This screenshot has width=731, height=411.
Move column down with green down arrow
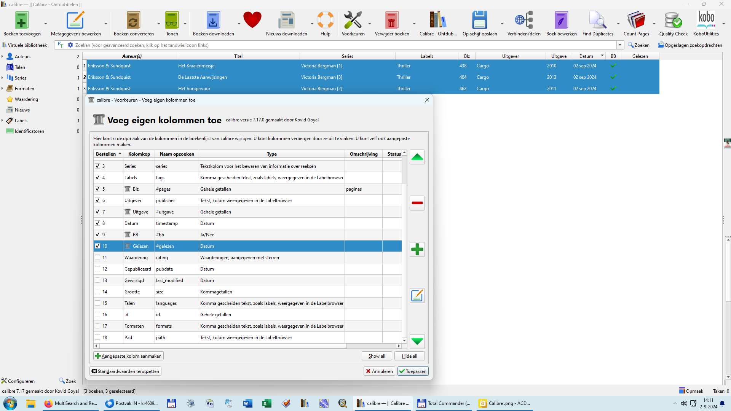point(417,341)
